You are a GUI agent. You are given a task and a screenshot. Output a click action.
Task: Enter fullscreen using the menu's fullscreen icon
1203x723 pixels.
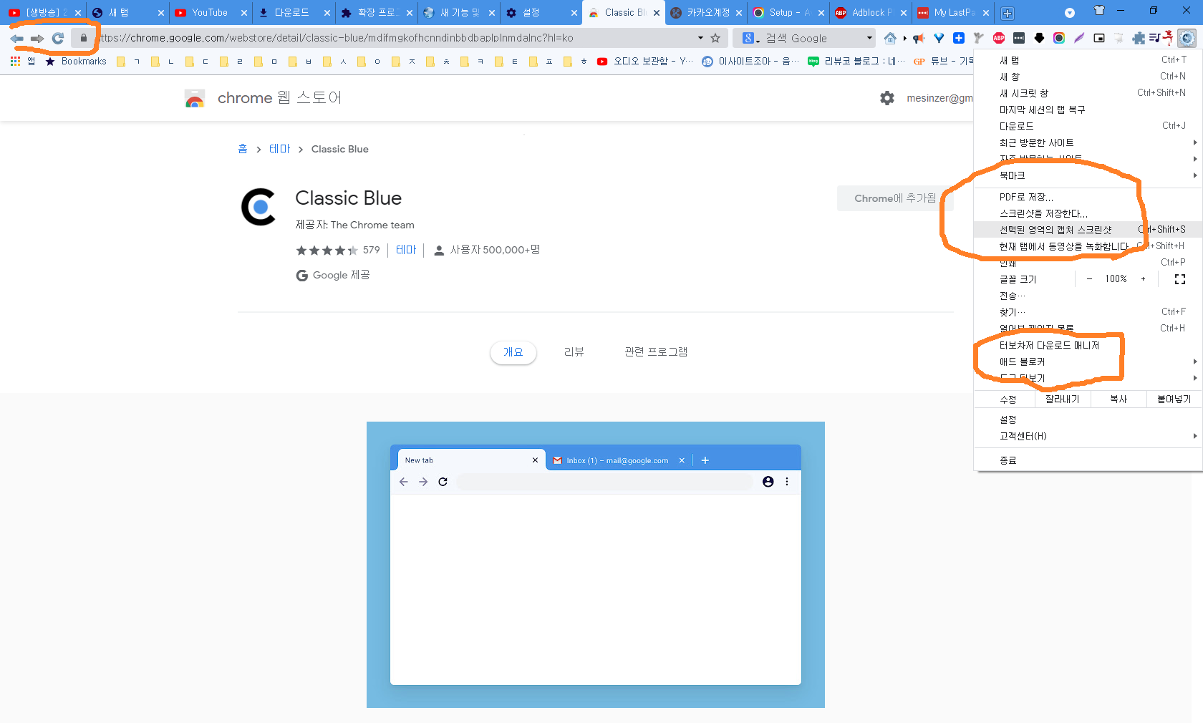[1180, 279]
